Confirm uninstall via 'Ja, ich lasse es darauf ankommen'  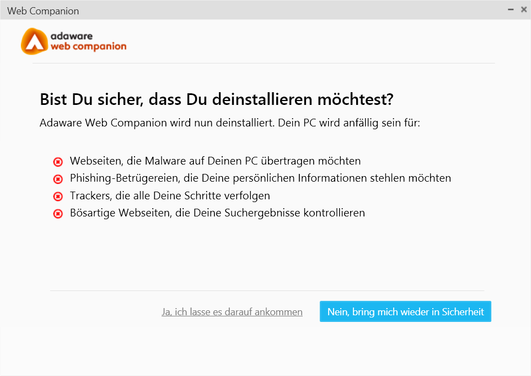pyautogui.click(x=232, y=312)
